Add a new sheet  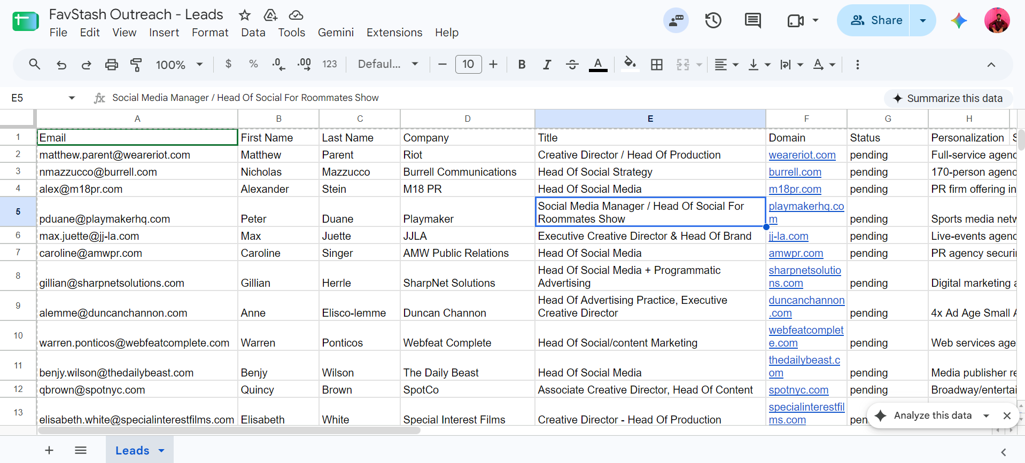point(49,450)
